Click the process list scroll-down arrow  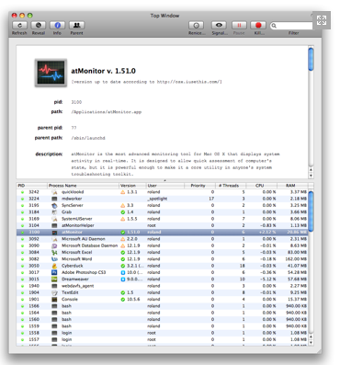pyautogui.click(x=311, y=343)
